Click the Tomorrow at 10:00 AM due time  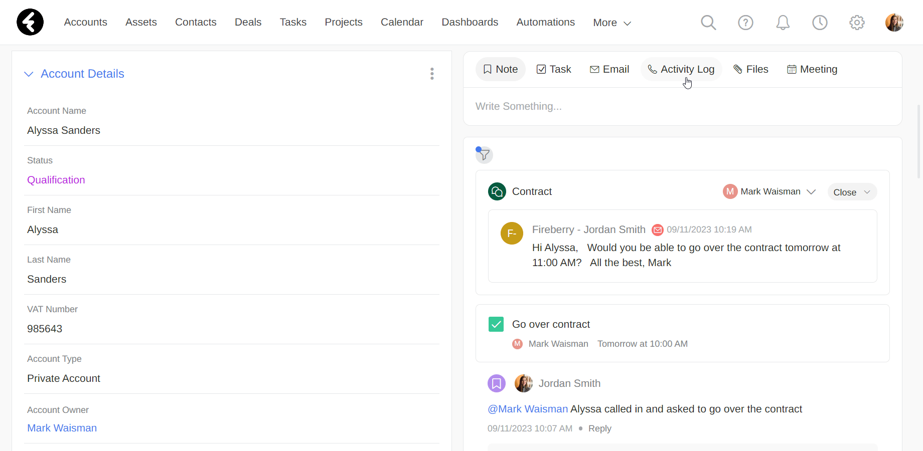643,344
